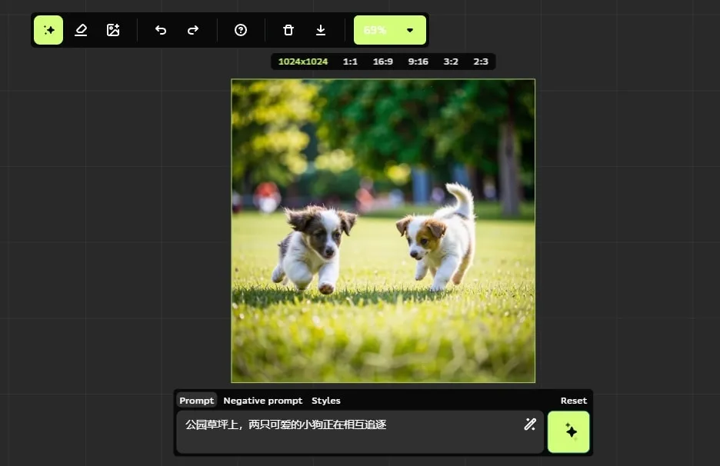
Task: Select the eraser tool
Action: point(81,30)
